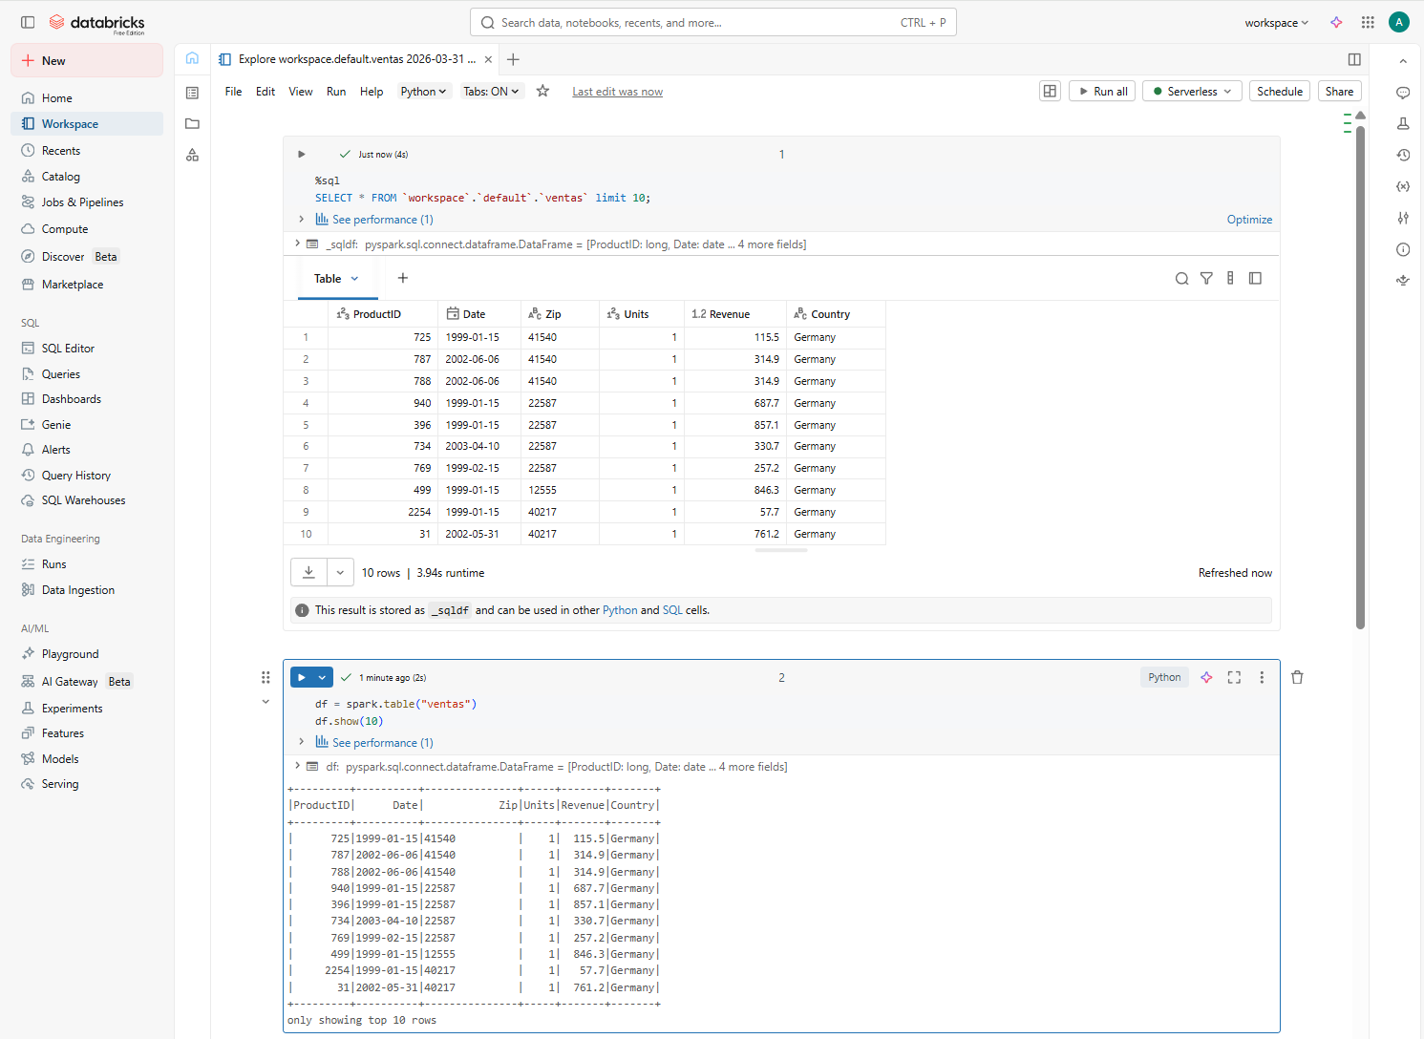Open the Python language dropdown

coord(423,92)
